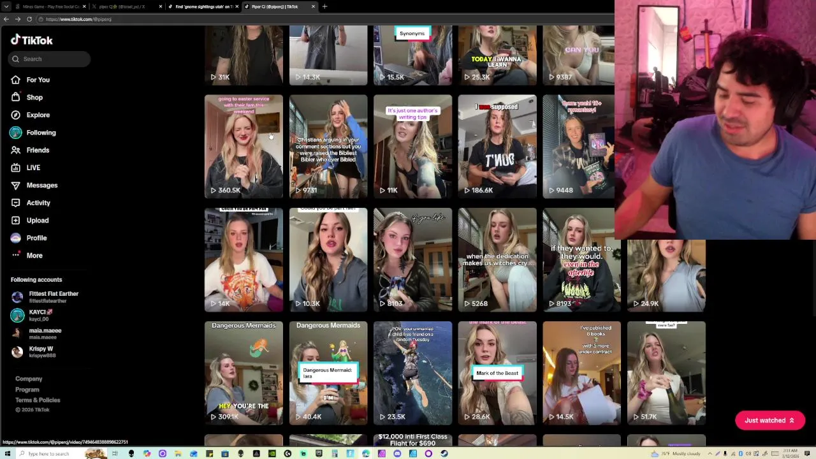The width and height of the screenshot is (816, 459).
Task: Expand the Company footer section
Action: [29, 379]
